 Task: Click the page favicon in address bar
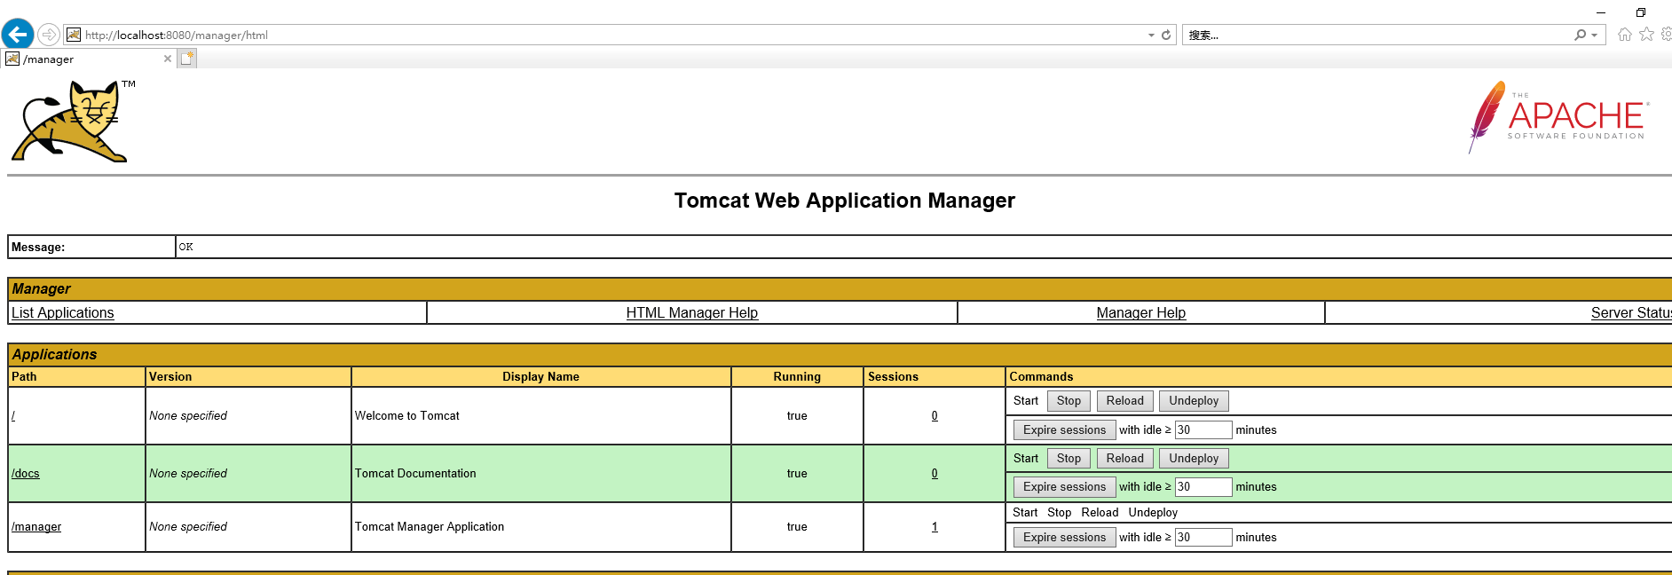pos(74,35)
